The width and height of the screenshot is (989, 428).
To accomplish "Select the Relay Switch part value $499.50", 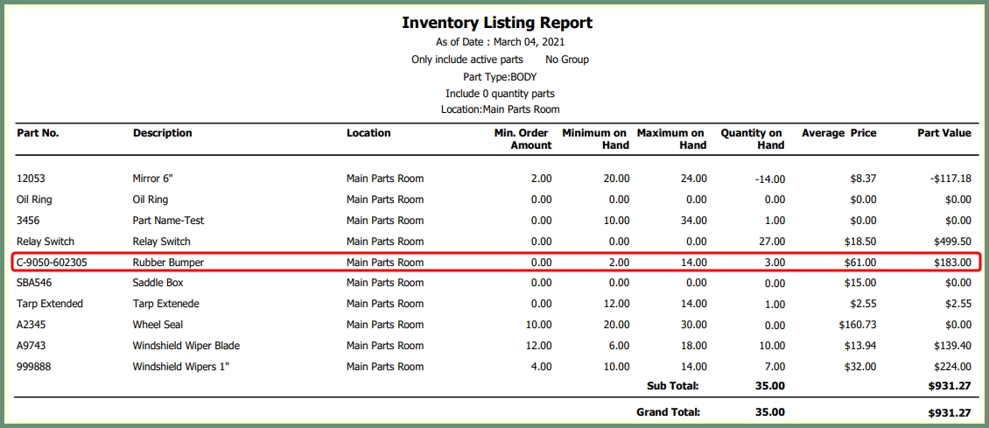I will [951, 242].
